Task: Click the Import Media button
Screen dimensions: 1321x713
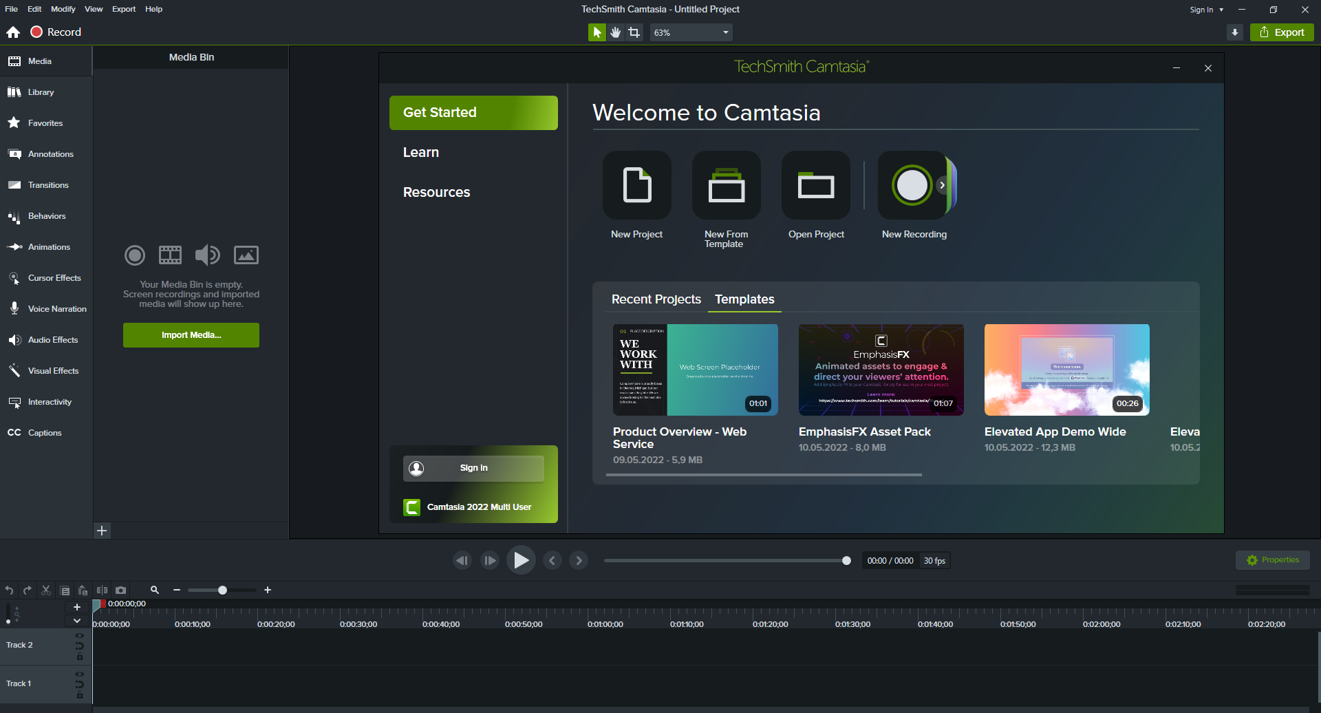Action: pos(191,335)
